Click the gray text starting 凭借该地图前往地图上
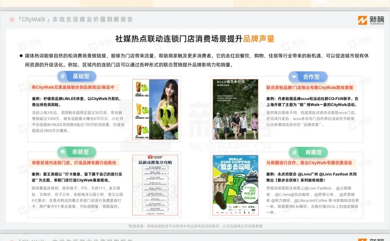The height and width of the screenshot is (241, 390). pos(312,200)
